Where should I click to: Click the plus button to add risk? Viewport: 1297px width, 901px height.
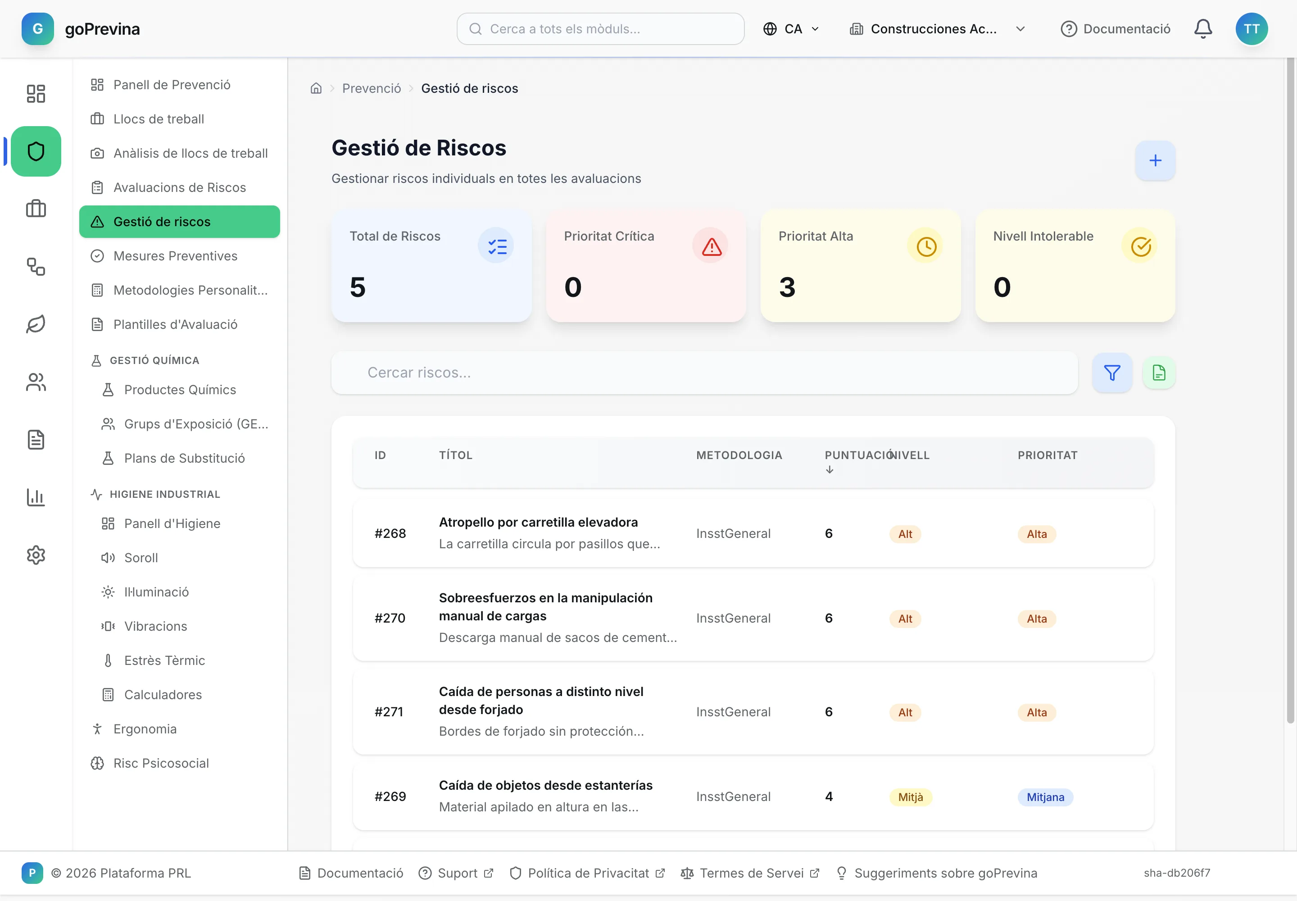coord(1155,160)
